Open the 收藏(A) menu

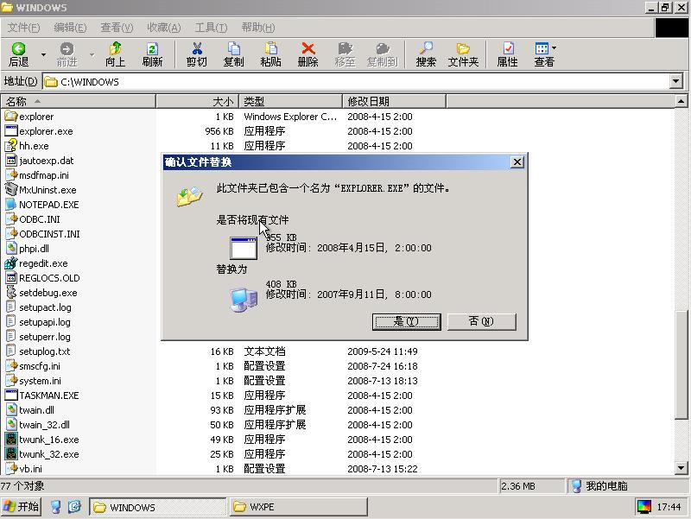[x=163, y=28]
